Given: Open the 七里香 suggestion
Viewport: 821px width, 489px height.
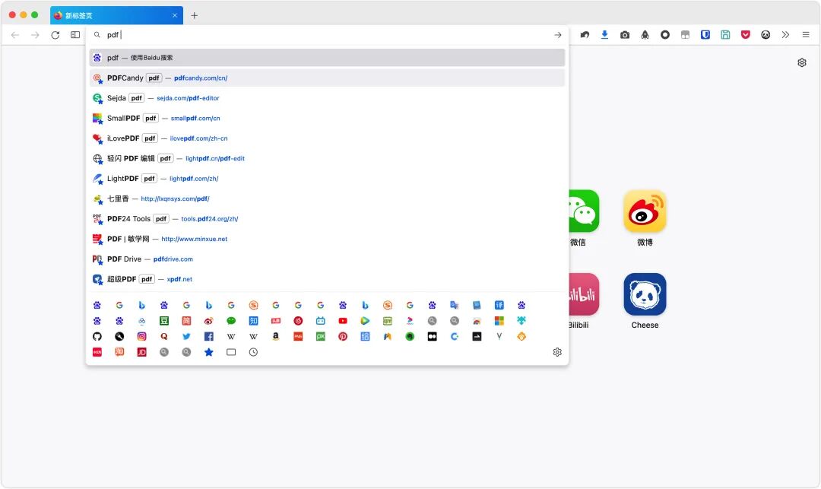Looking at the screenshot, I should click(x=327, y=199).
